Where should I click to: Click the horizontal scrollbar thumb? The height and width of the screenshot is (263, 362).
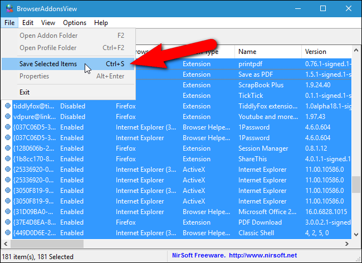47,244
